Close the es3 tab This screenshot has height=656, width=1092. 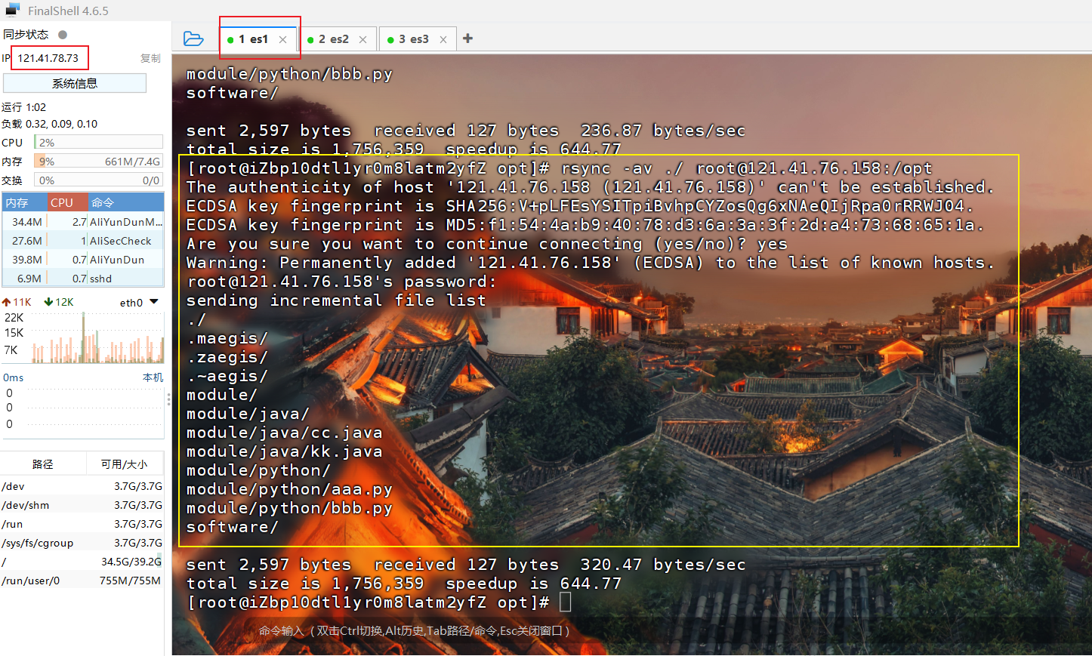(x=443, y=40)
